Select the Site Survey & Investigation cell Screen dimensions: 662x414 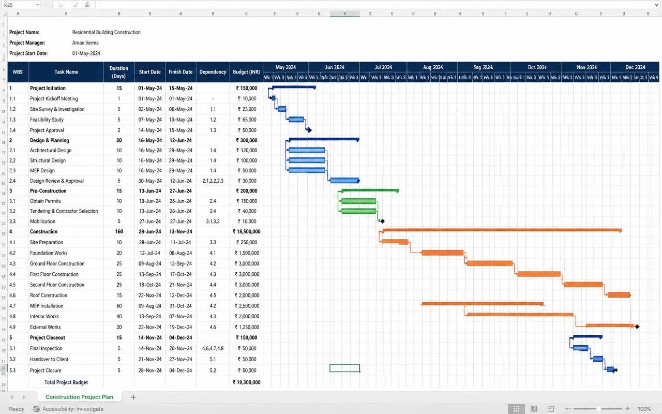point(66,109)
